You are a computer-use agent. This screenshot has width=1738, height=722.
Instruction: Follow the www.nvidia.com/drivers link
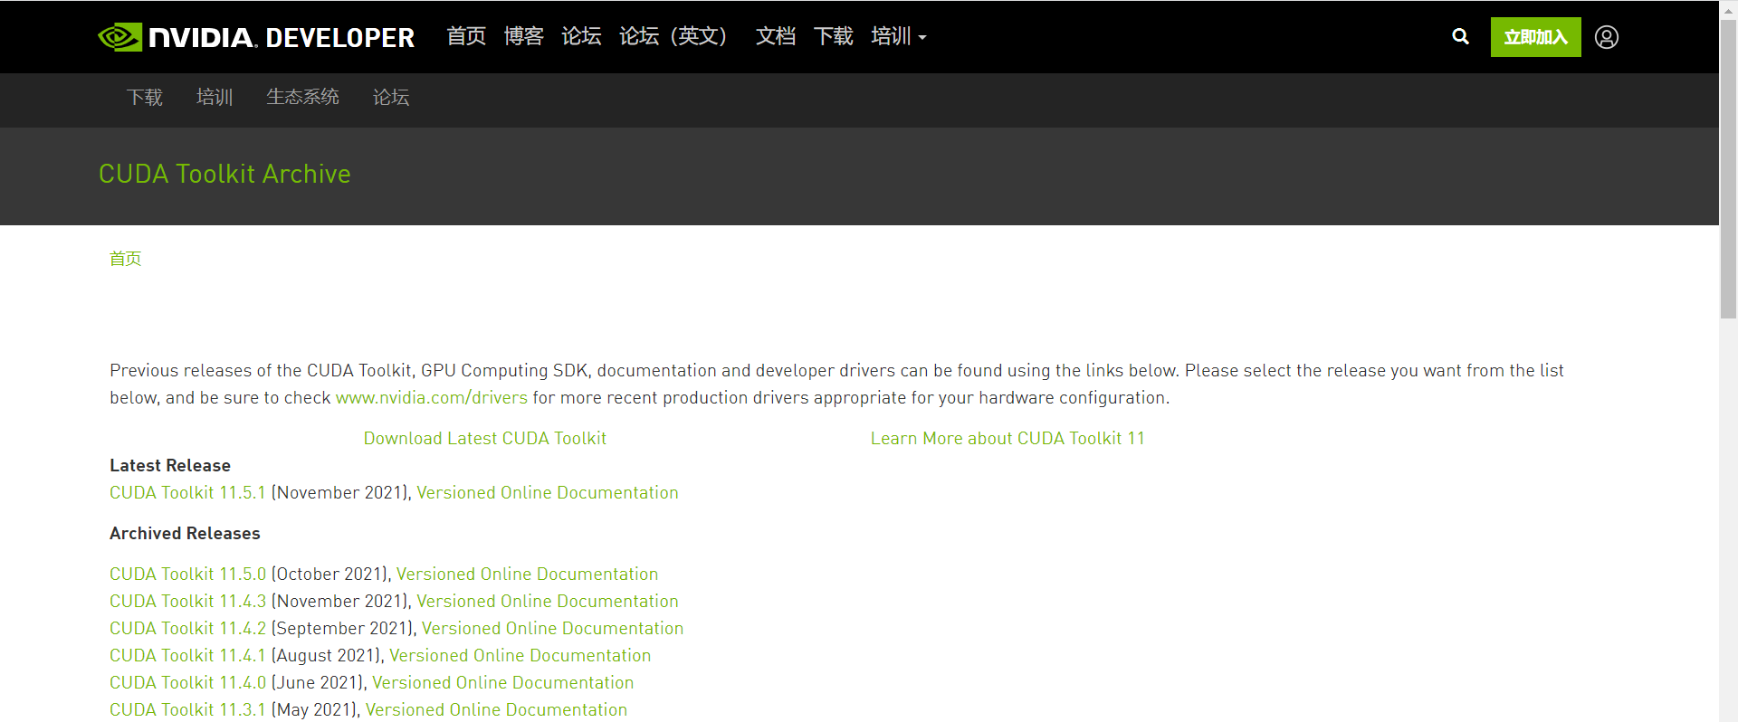tap(432, 397)
